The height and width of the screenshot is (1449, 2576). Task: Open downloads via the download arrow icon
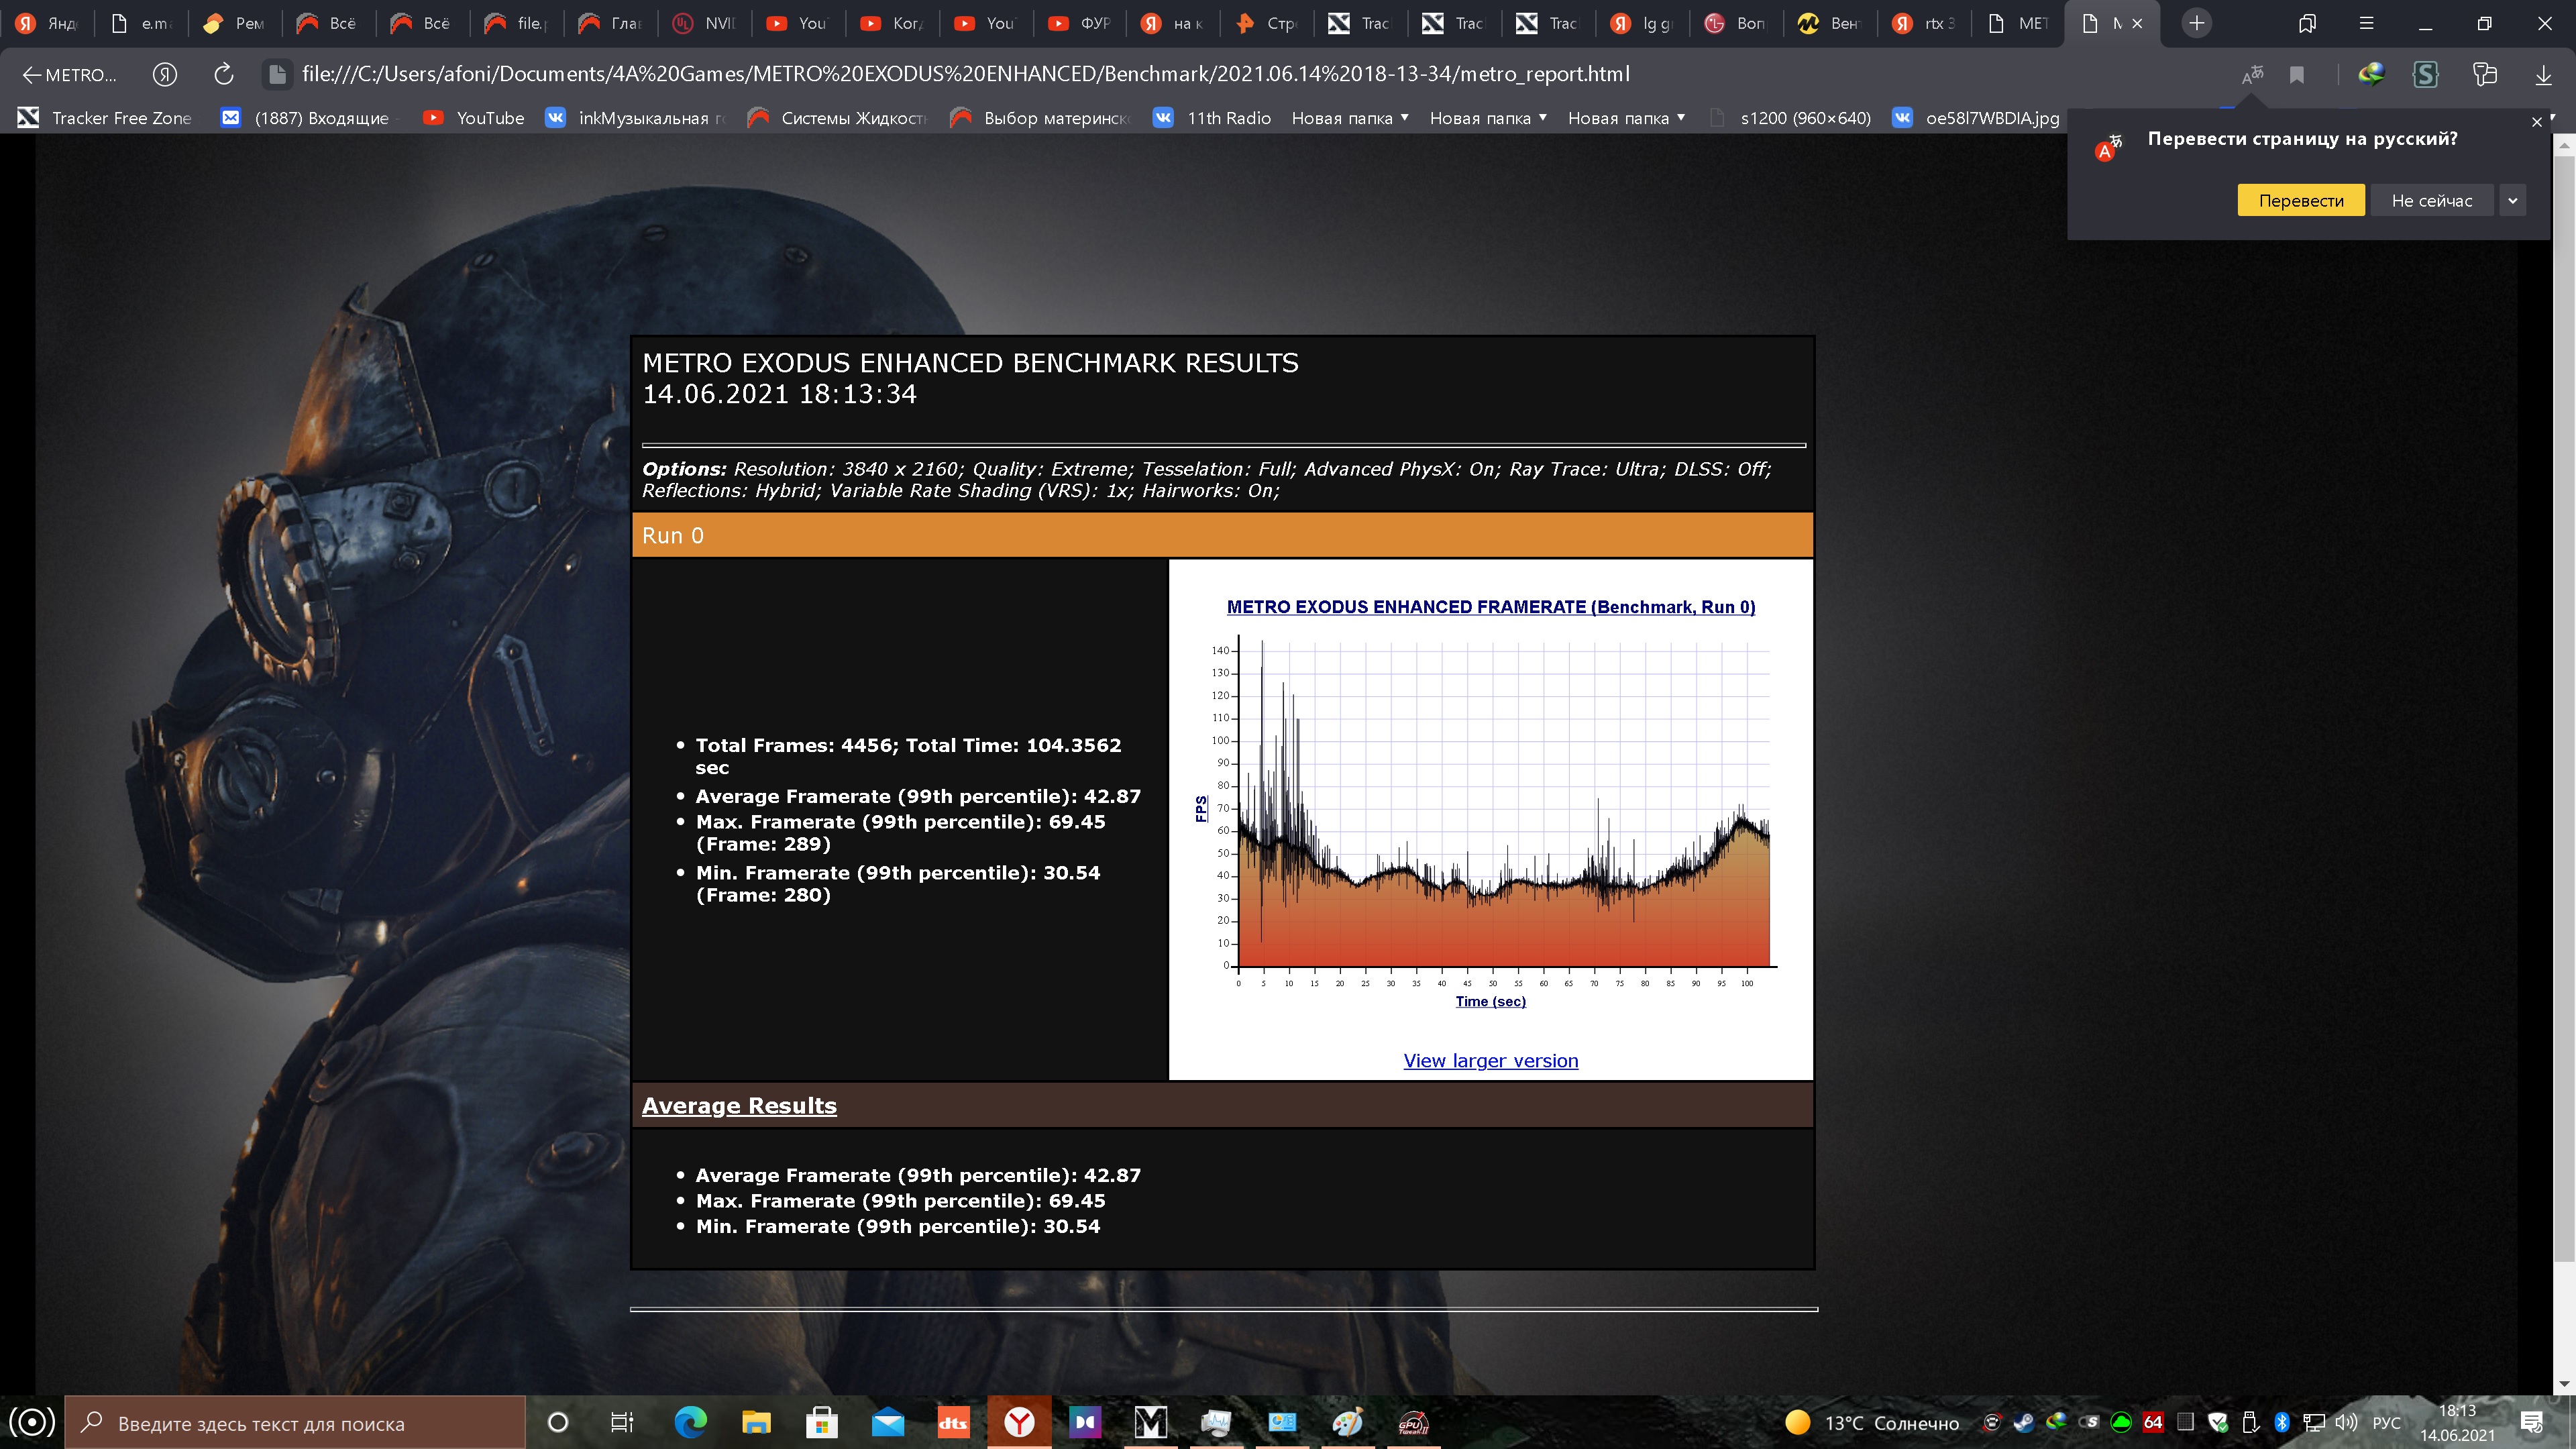click(x=2543, y=75)
